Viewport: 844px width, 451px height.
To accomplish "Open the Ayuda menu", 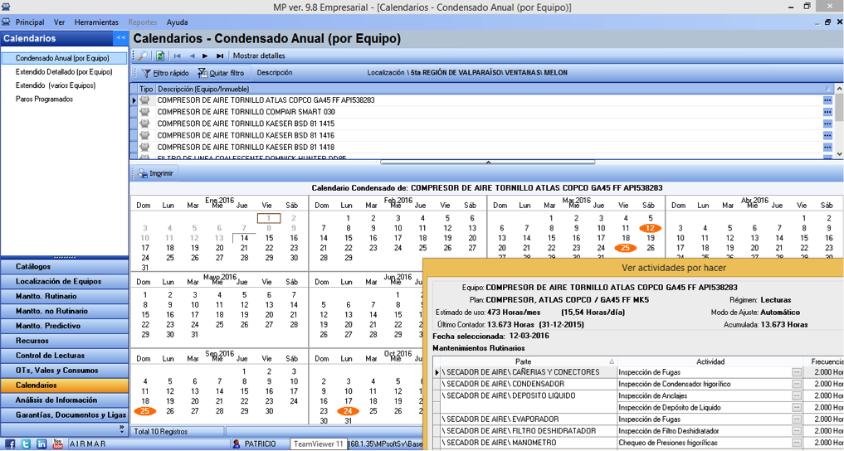I will point(177,22).
